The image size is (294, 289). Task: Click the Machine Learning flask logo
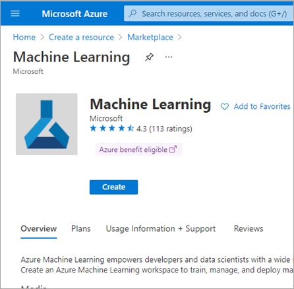[47, 124]
